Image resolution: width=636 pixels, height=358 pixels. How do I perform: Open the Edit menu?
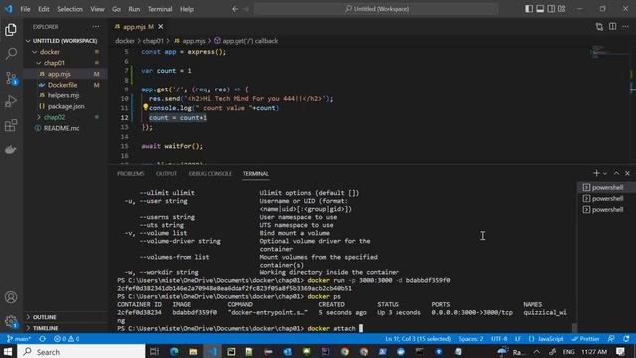click(44, 9)
